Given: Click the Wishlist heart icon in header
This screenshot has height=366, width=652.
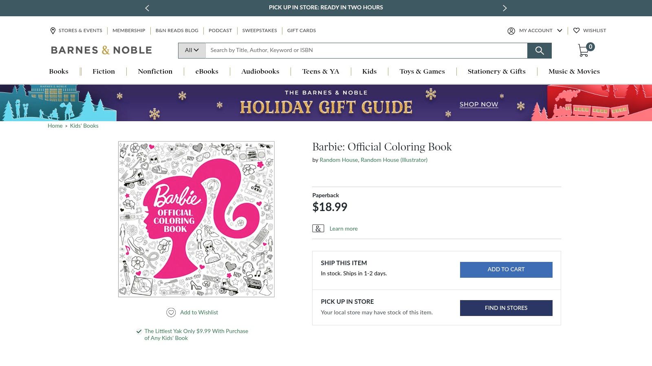Looking at the screenshot, I should (x=577, y=30).
